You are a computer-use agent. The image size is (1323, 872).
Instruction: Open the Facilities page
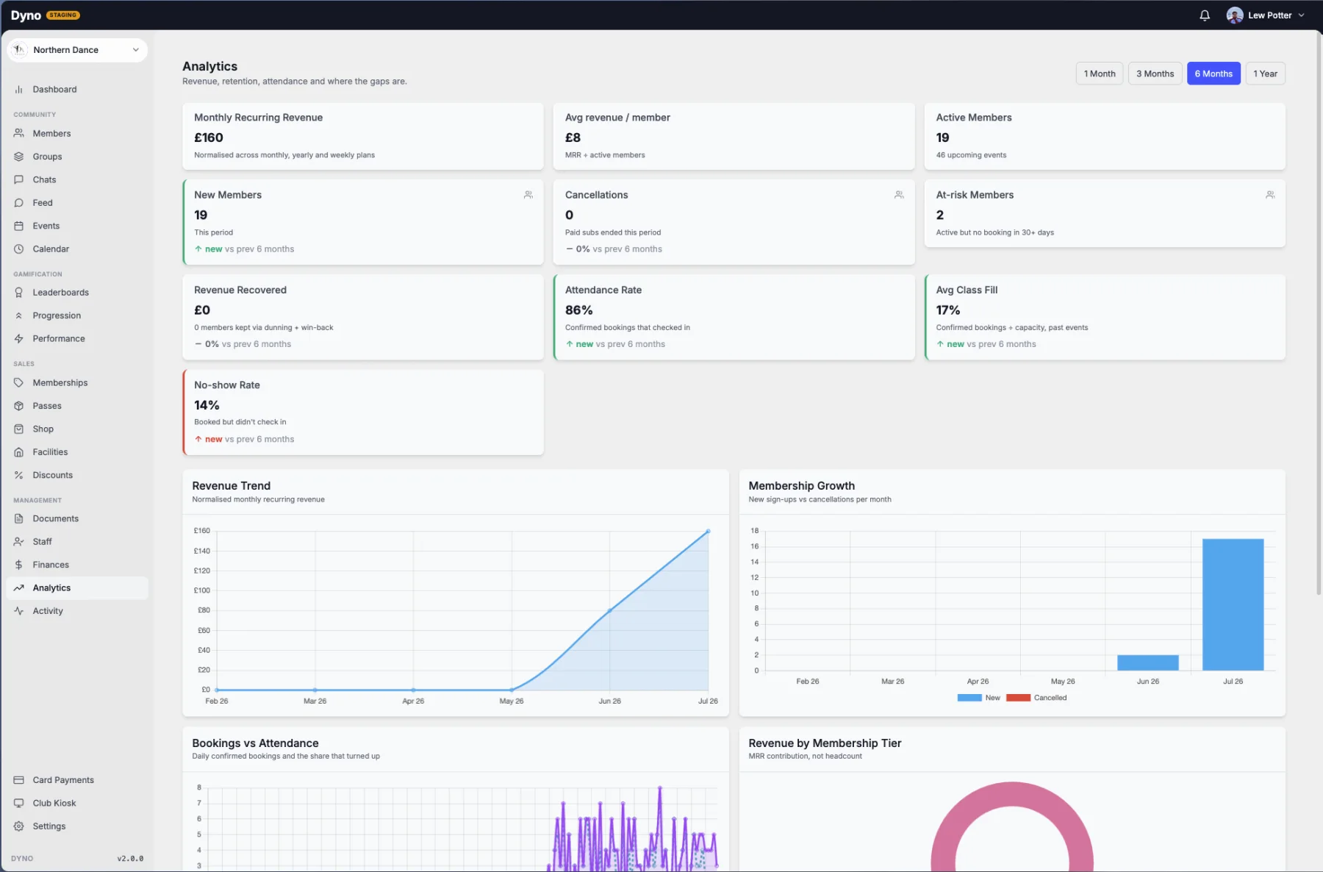click(x=77, y=452)
